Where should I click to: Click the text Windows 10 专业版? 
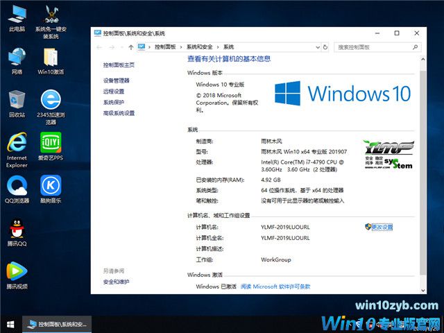220,85
